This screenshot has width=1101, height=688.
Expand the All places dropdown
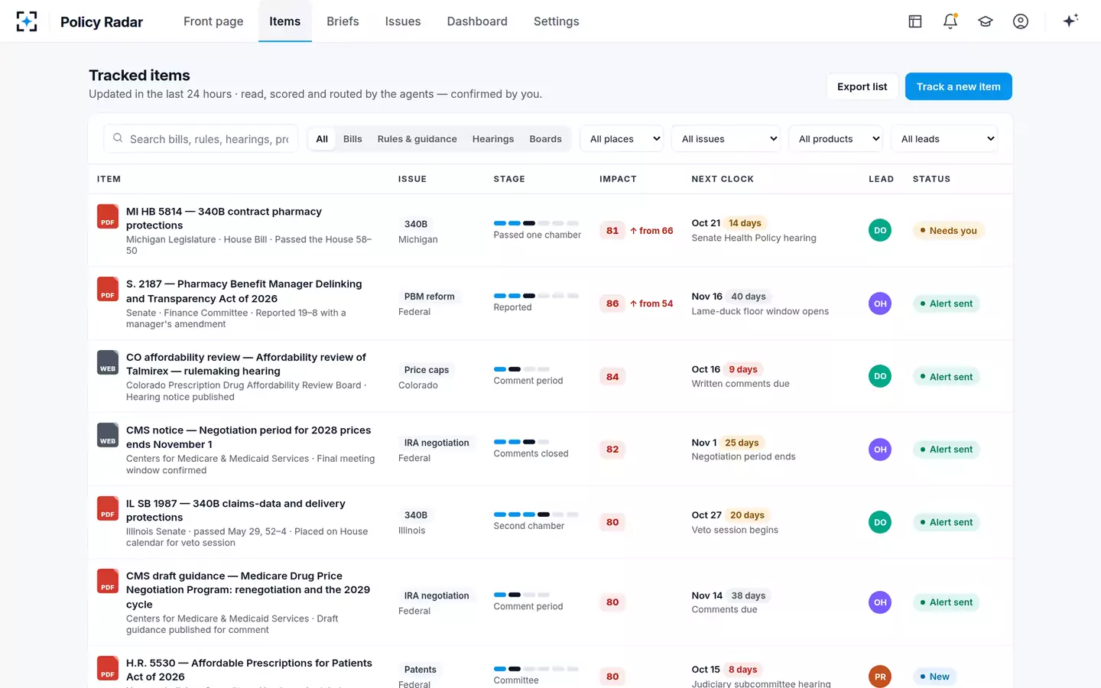(622, 138)
